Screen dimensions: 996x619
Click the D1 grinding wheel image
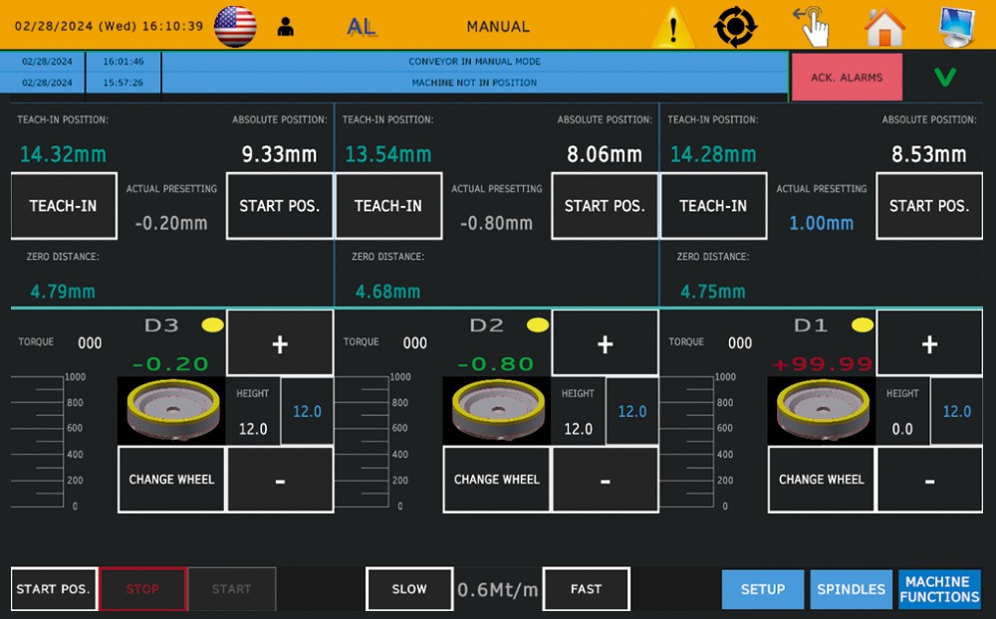click(822, 410)
